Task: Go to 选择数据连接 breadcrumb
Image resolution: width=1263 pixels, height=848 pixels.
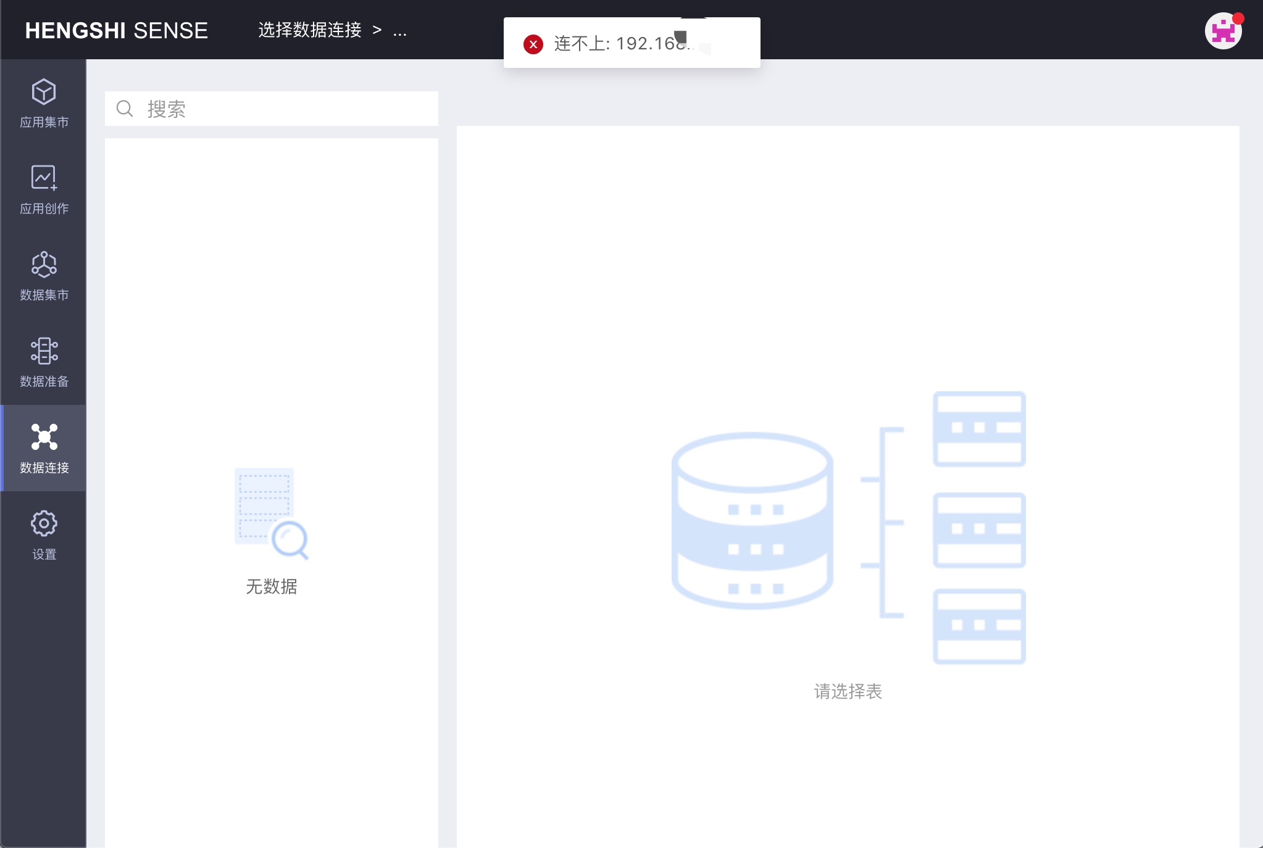Action: click(x=310, y=30)
